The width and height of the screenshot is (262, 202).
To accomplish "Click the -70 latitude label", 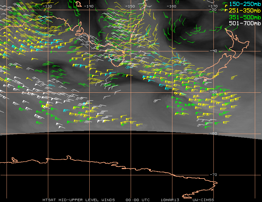I will point(213,175).
